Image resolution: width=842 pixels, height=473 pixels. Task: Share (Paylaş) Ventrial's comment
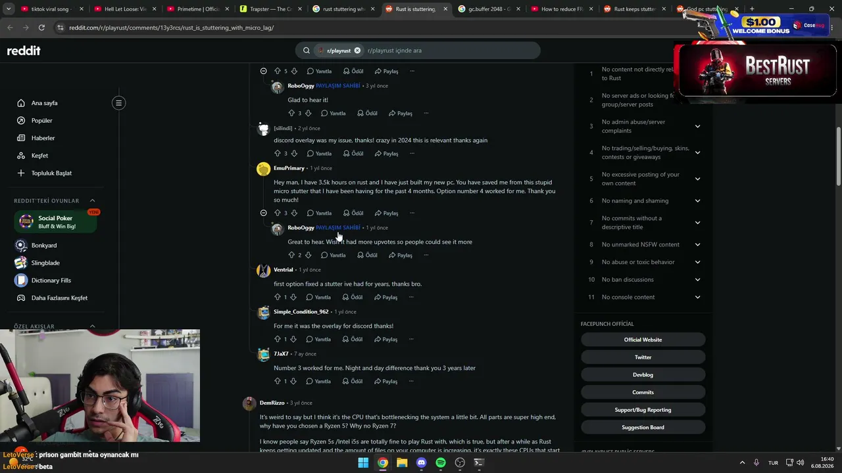[x=385, y=297]
